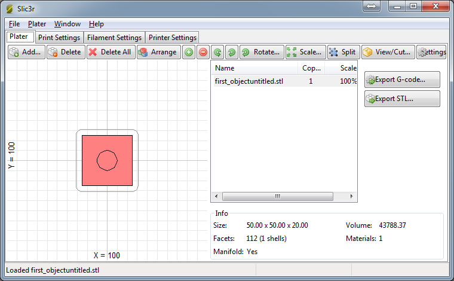The image size is (454, 281).
Task: Open the Window menu
Action: [68, 24]
